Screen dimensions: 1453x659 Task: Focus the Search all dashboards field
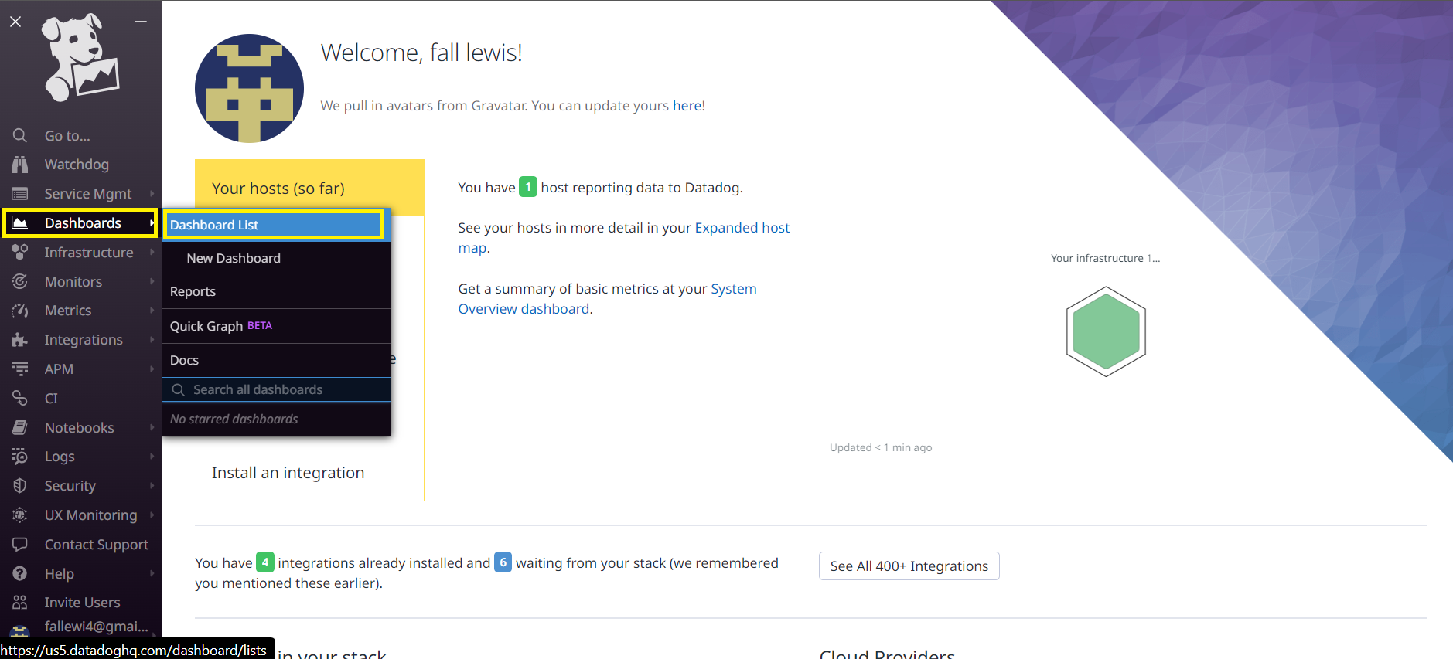coord(277,390)
